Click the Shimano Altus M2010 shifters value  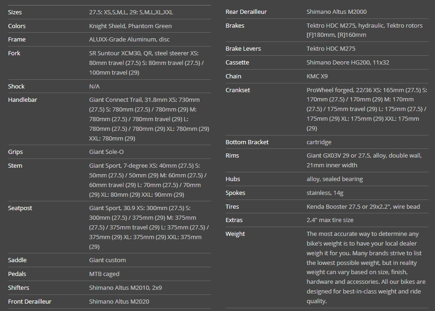click(x=125, y=288)
